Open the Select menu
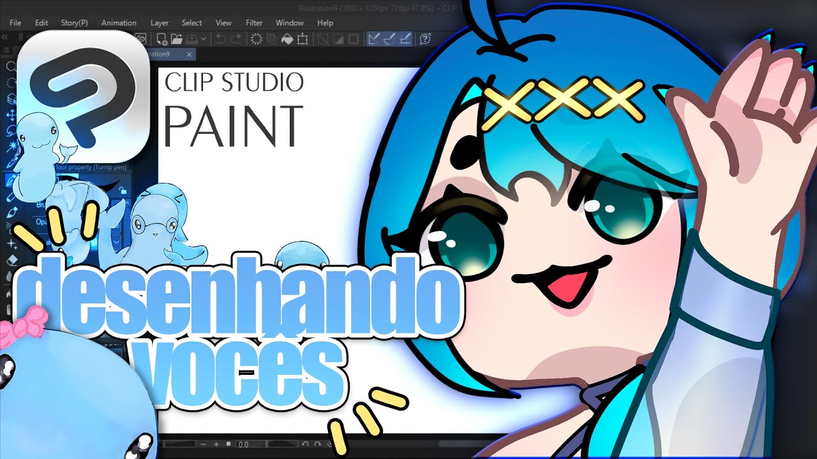The height and width of the screenshot is (459, 817). [191, 23]
